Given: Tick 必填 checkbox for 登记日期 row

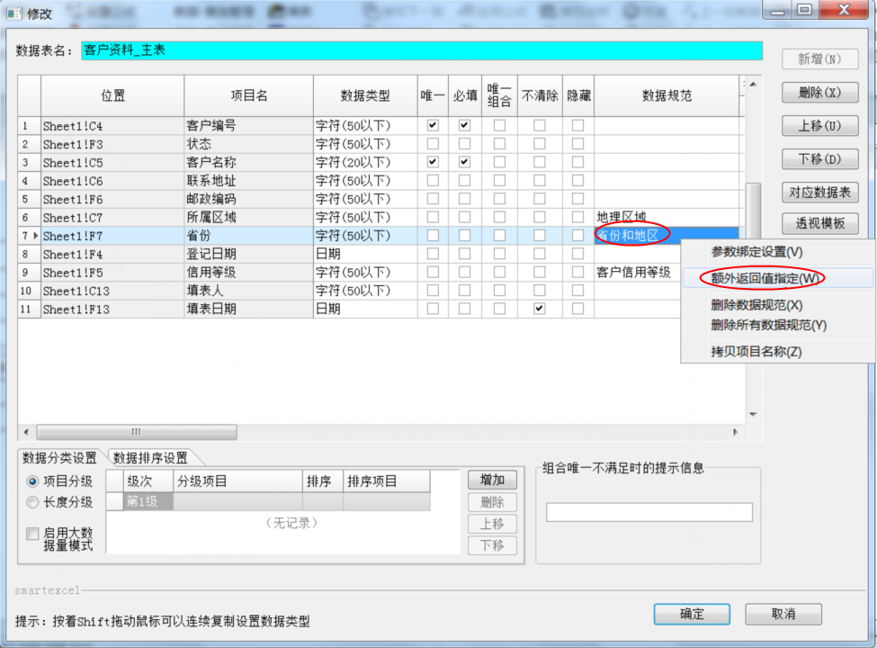Looking at the screenshot, I should (x=464, y=254).
